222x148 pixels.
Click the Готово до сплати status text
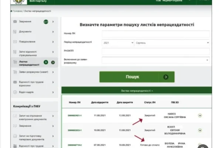[x=150, y=145]
